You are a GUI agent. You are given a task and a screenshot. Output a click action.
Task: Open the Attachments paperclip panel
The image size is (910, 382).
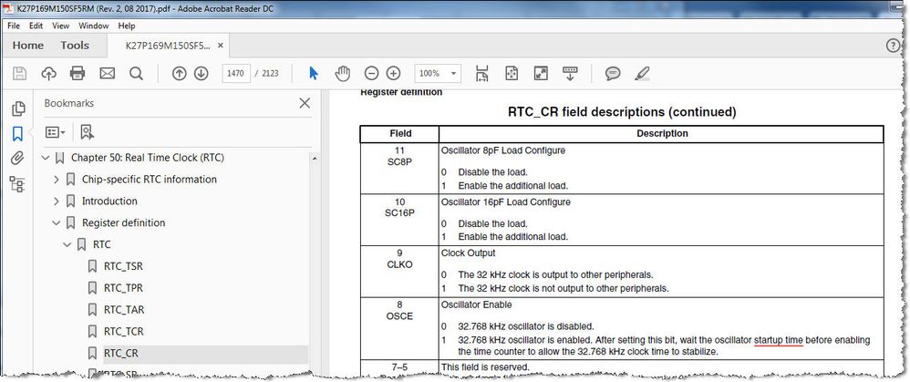click(18, 159)
